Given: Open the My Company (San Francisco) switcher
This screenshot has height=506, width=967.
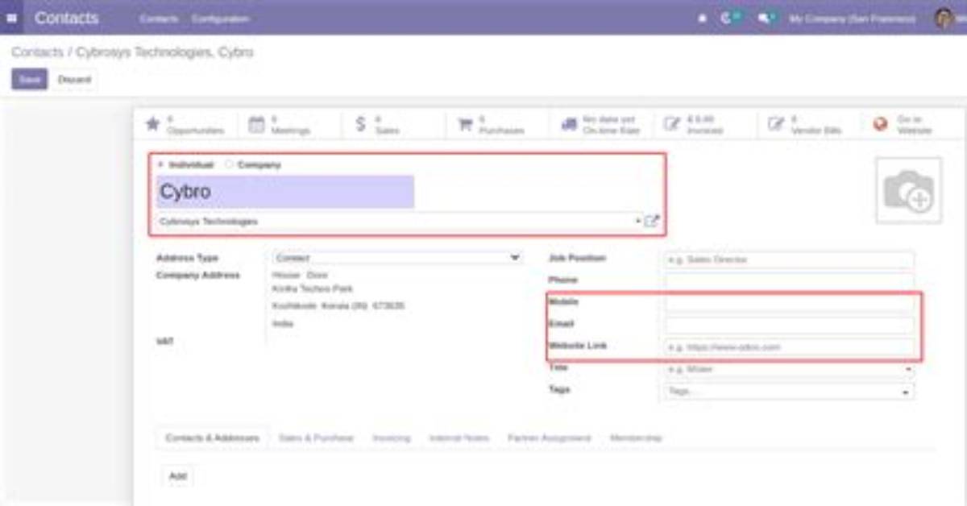Looking at the screenshot, I should pyautogui.click(x=852, y=18).
